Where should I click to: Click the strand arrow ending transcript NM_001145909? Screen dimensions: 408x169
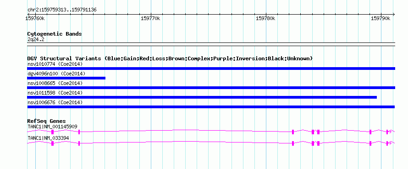coord(390,132)
